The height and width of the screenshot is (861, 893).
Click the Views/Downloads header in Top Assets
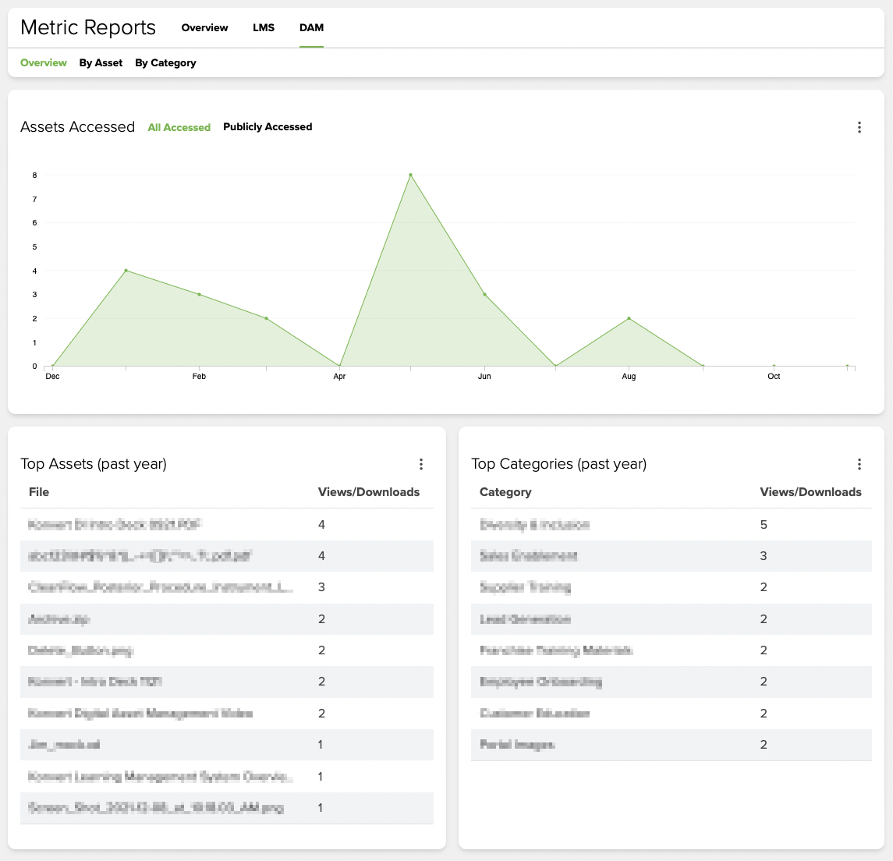tap(369, 492)
